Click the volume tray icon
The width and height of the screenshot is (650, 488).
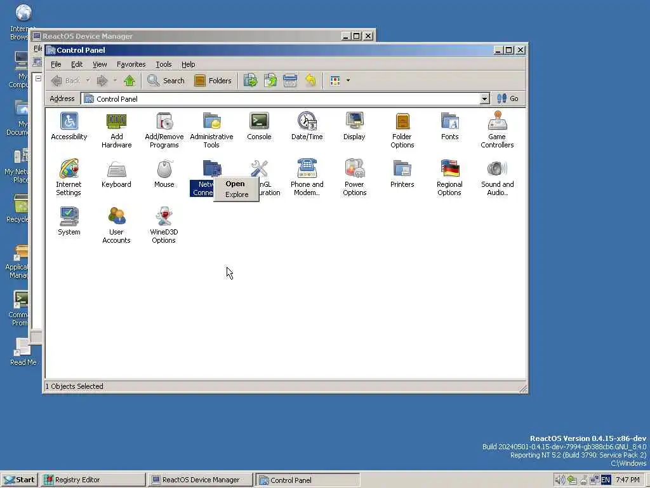click(560, 480)
